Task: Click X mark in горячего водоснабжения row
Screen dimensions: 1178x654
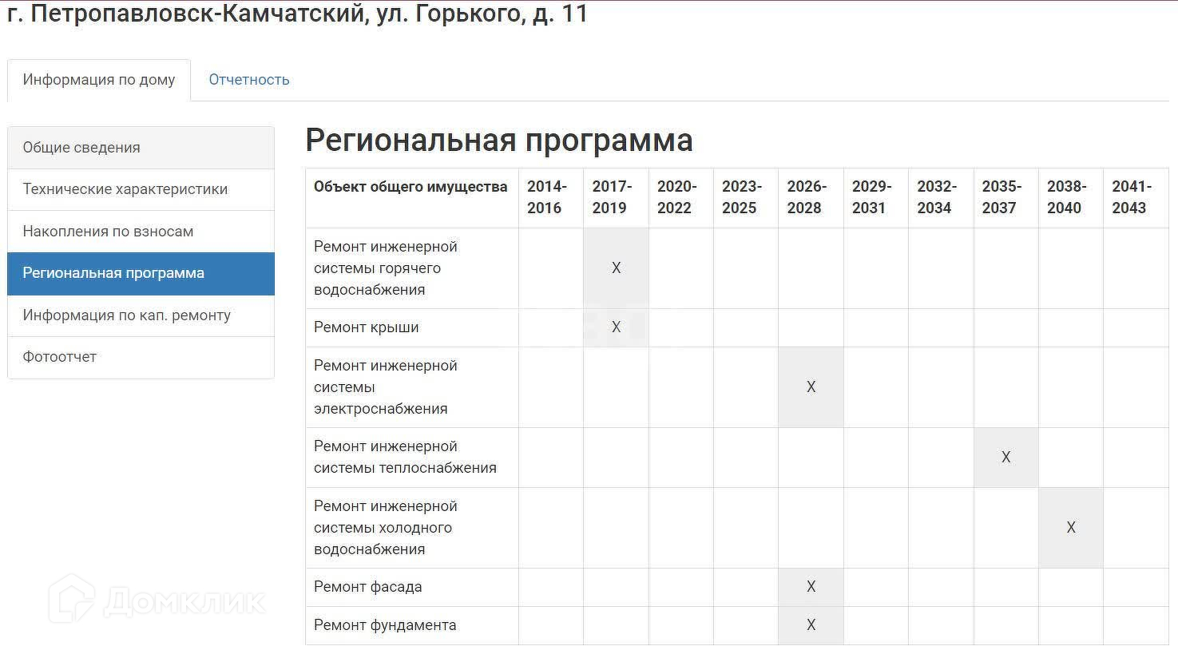Action: coord(616,268)
